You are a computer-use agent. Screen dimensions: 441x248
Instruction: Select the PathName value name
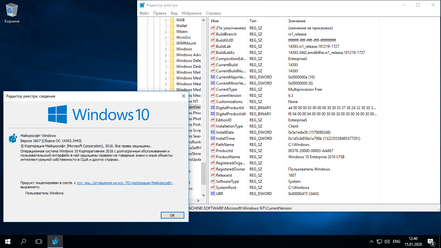[225, 144]
